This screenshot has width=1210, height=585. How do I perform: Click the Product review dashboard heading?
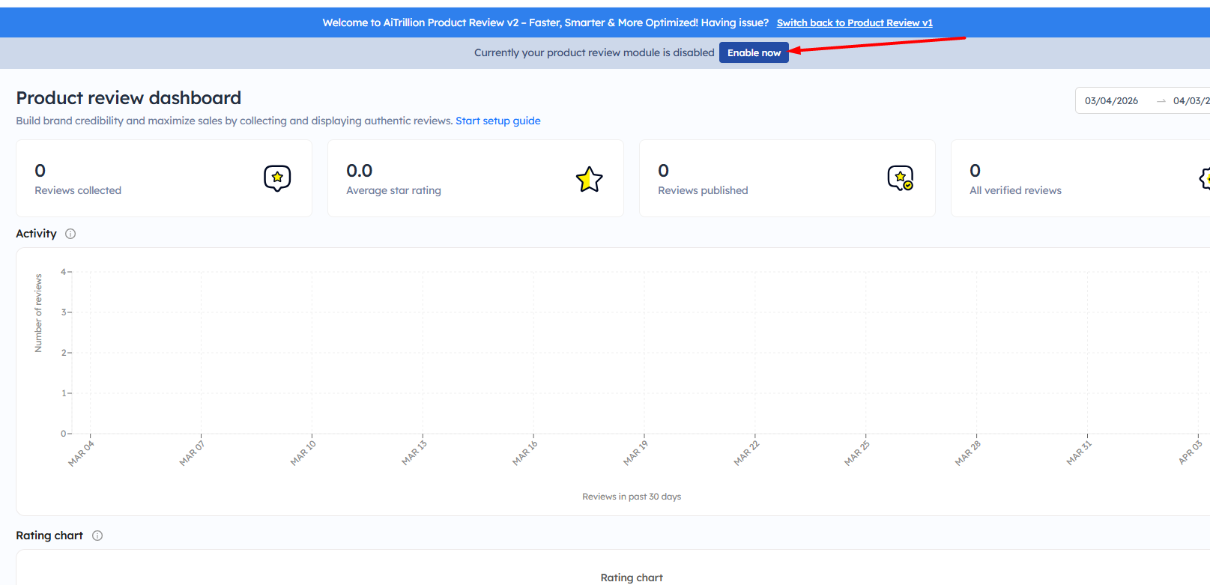click(x=129, y=98)
